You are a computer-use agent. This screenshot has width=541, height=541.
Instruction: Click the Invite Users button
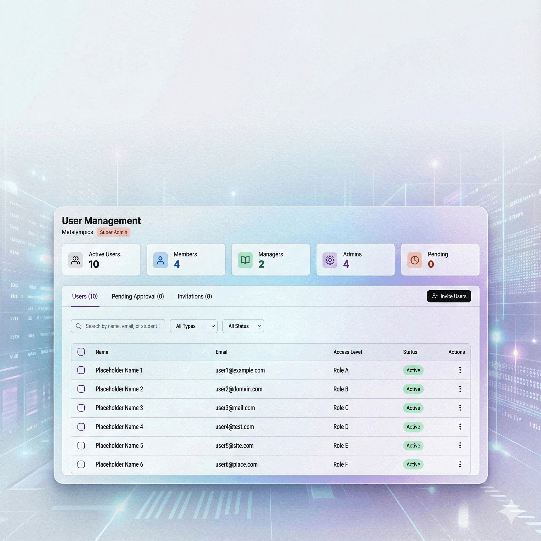449,296
